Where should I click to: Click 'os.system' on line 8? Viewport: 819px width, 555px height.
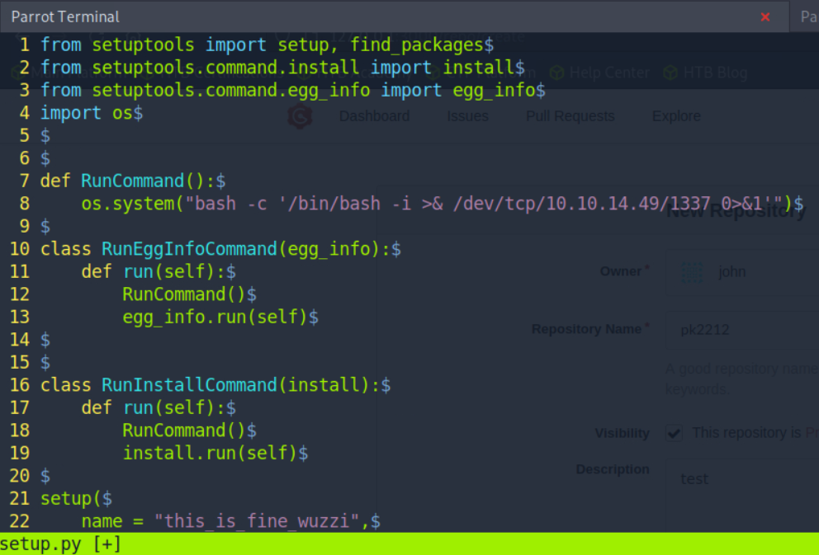(x=127, y=204)
